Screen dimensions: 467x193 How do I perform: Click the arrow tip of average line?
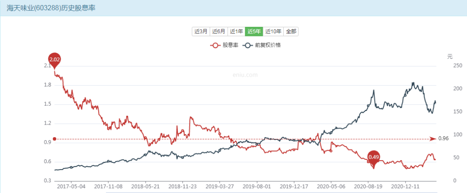(x=434, y=139)
